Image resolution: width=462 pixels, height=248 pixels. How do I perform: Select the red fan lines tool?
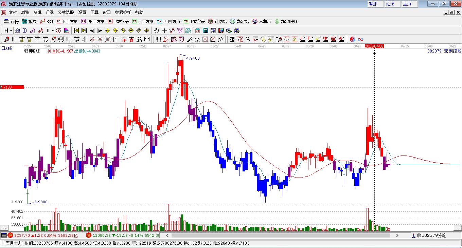[x=166, y=39]
